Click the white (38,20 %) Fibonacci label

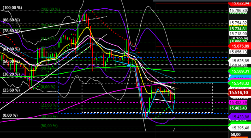[x=11, y=74]
